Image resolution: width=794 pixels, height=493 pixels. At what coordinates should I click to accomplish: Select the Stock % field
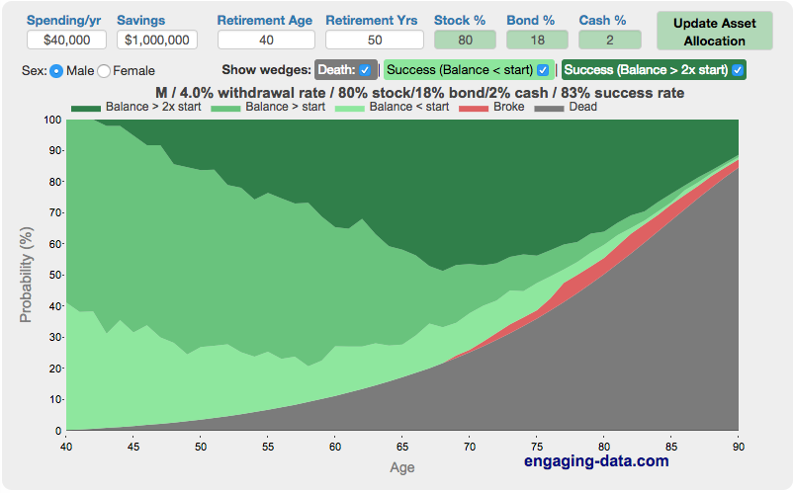click(x=463, y=40)
